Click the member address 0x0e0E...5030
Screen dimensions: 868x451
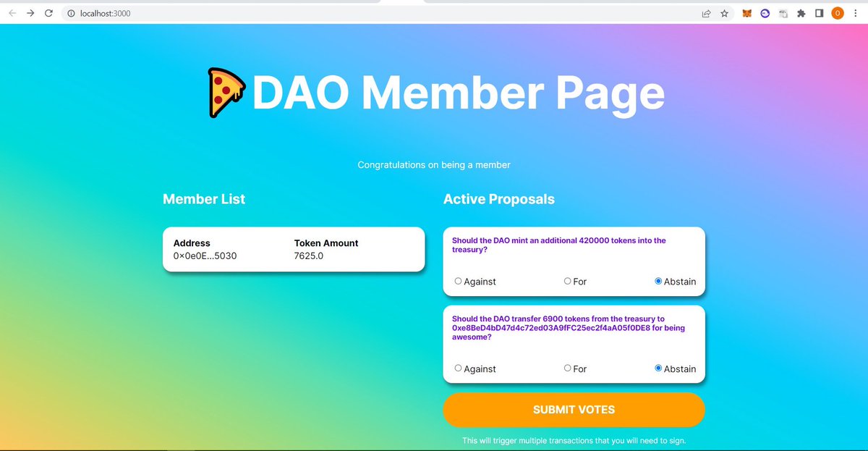coord(205,256)
